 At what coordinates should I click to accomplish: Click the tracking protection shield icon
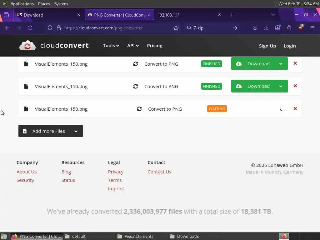coord(50,28)
